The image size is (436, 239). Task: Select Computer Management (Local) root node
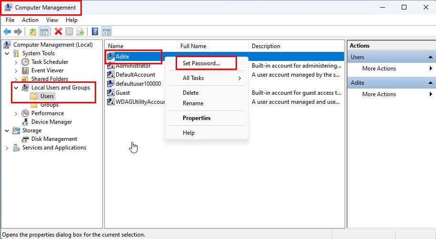[x=53, y=45]
